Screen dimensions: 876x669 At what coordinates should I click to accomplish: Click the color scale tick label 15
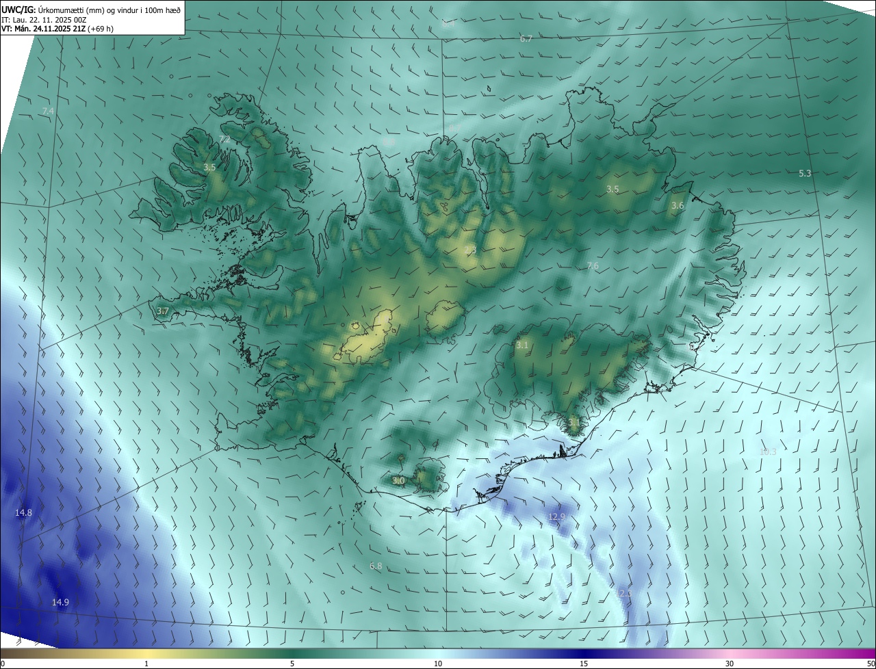pos(584,664)
